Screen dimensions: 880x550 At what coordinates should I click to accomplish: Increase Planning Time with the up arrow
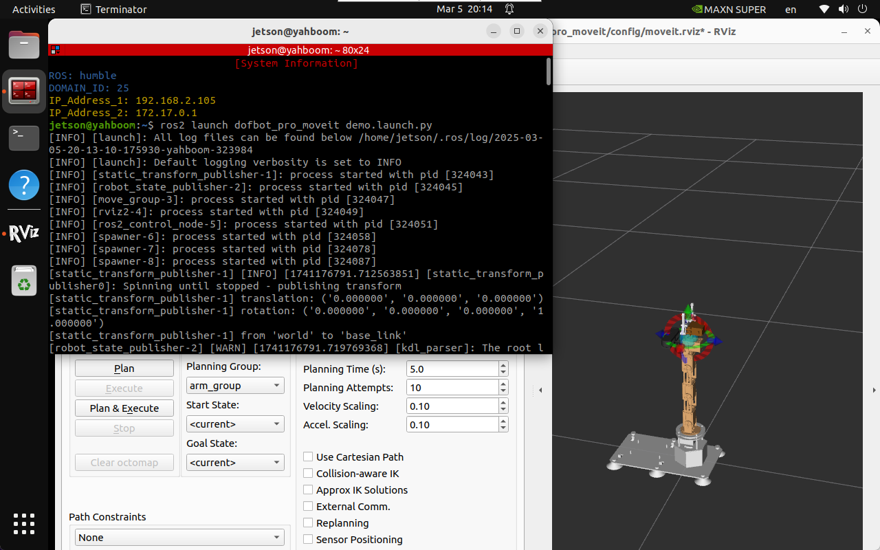(x=503, y=365)
